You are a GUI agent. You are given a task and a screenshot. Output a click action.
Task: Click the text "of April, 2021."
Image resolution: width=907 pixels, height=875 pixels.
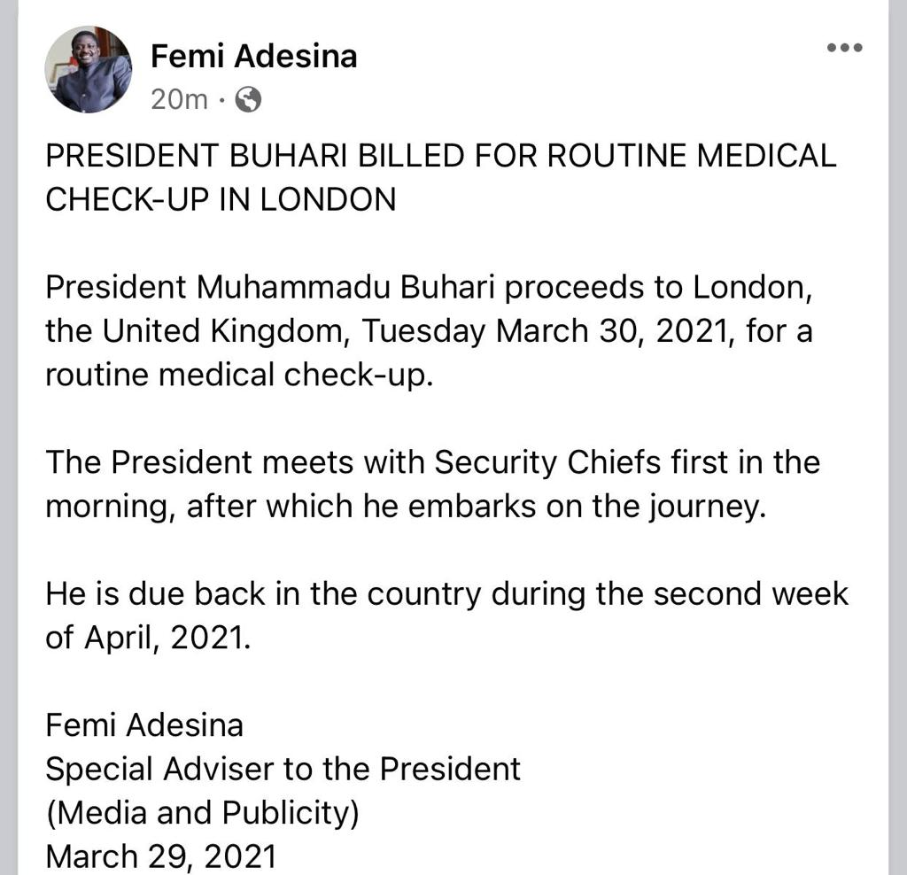(148, 637)
